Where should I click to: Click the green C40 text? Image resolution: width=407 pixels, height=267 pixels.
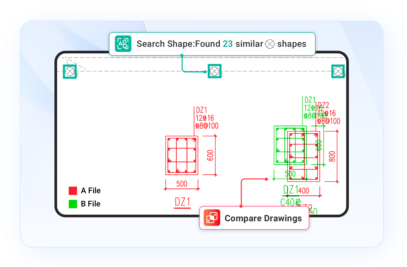point(287,202)
